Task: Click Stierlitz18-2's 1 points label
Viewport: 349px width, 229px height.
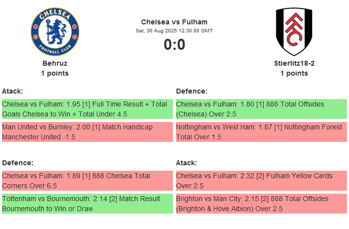Action: (294, 73)
